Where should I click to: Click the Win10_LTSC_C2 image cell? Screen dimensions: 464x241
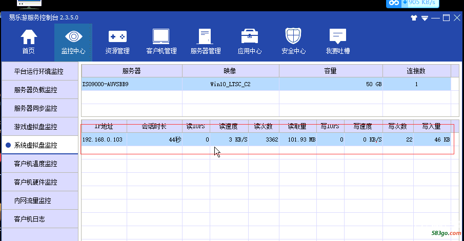(231, 84)
